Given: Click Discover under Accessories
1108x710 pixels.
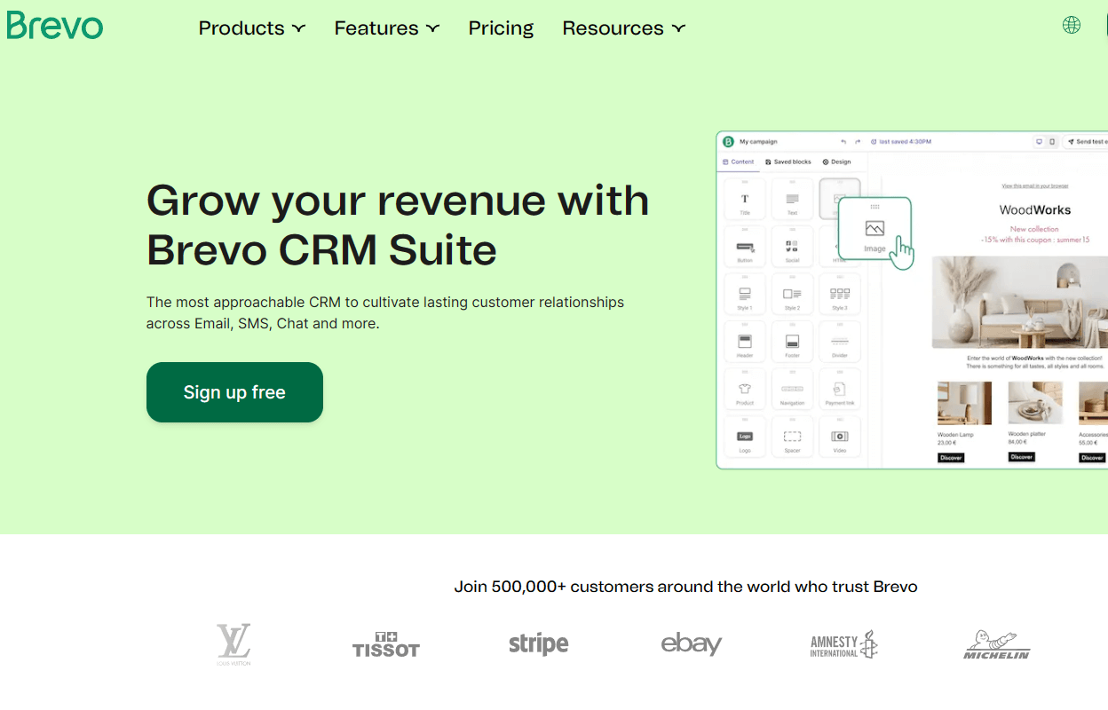Looking at the screenshot, I should coord(1092,458).
